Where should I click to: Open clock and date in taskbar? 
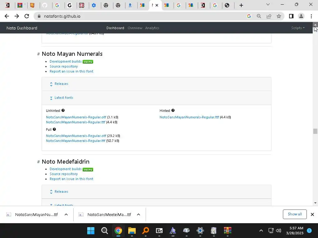[295, 231]
